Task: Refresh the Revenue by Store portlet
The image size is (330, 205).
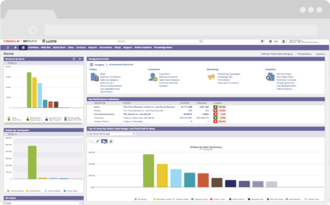Action: 74,59
